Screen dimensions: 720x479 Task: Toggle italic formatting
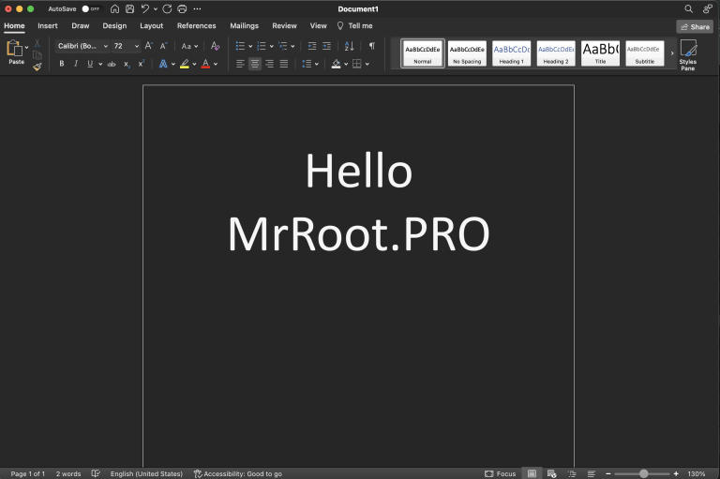(x=75, y=64)
